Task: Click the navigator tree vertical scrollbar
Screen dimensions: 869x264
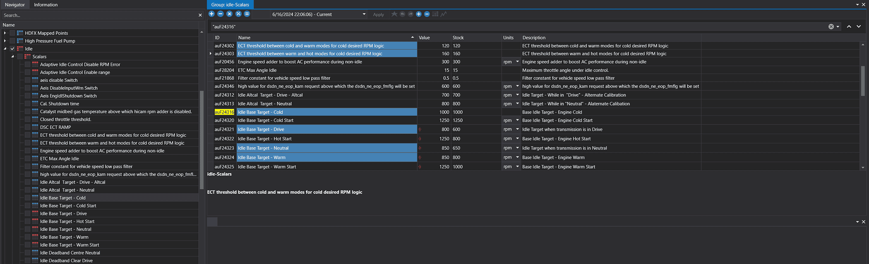Action: pyautogui.click(x=202, y=140)
